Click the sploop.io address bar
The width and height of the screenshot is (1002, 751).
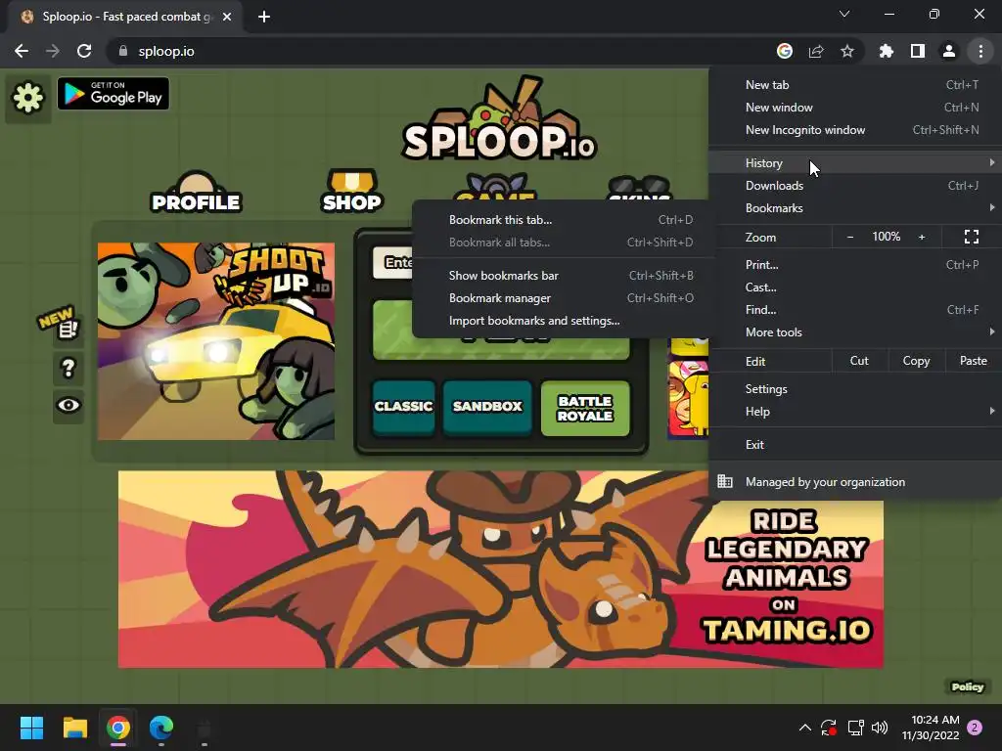[x=441, y=51]
